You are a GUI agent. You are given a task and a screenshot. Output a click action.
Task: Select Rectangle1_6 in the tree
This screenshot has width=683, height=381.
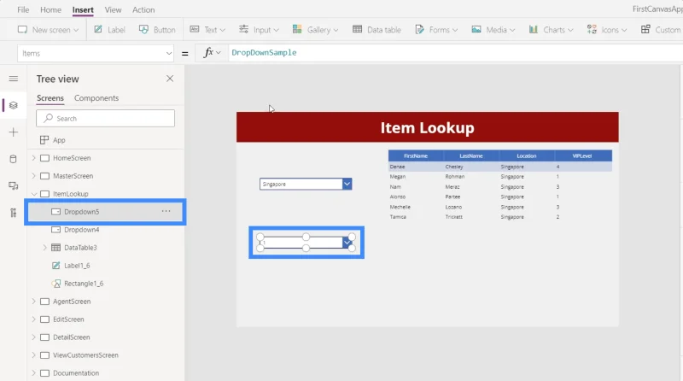[x=84, y=284]
